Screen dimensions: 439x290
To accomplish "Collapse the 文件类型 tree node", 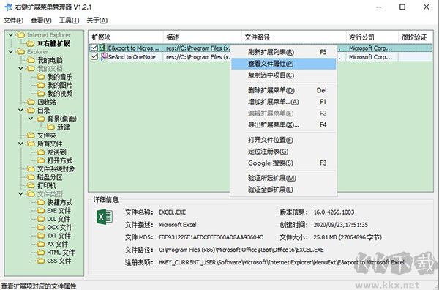I will point(20,194).
